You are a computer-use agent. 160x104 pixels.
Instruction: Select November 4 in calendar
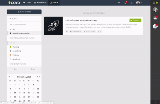coord(38,85)
